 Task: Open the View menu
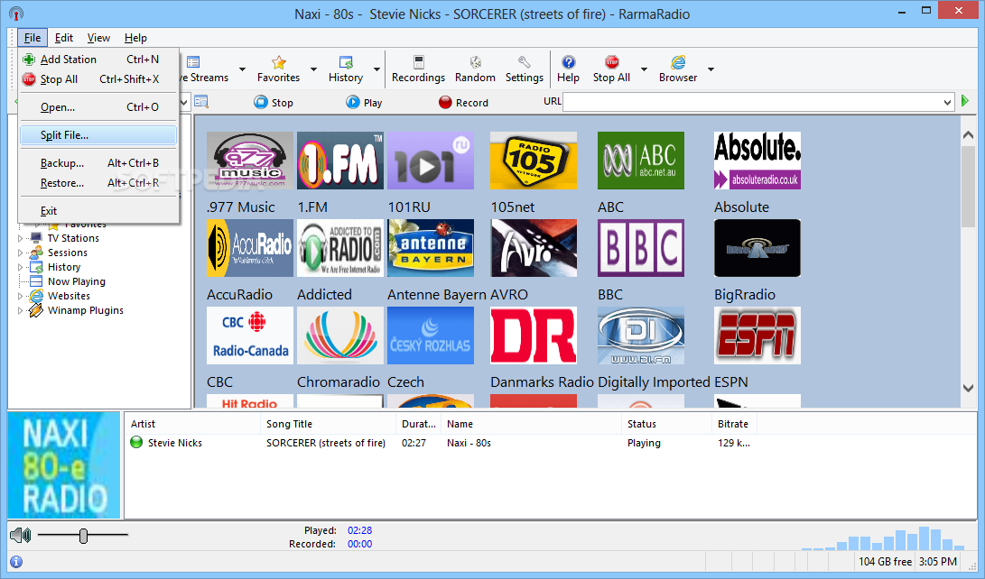tap(98, 38)
